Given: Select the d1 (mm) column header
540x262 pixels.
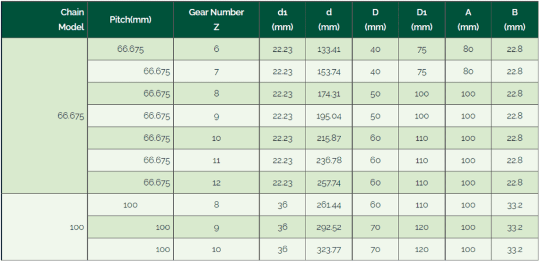Looking at the screenshot, I should click(282, 20).
